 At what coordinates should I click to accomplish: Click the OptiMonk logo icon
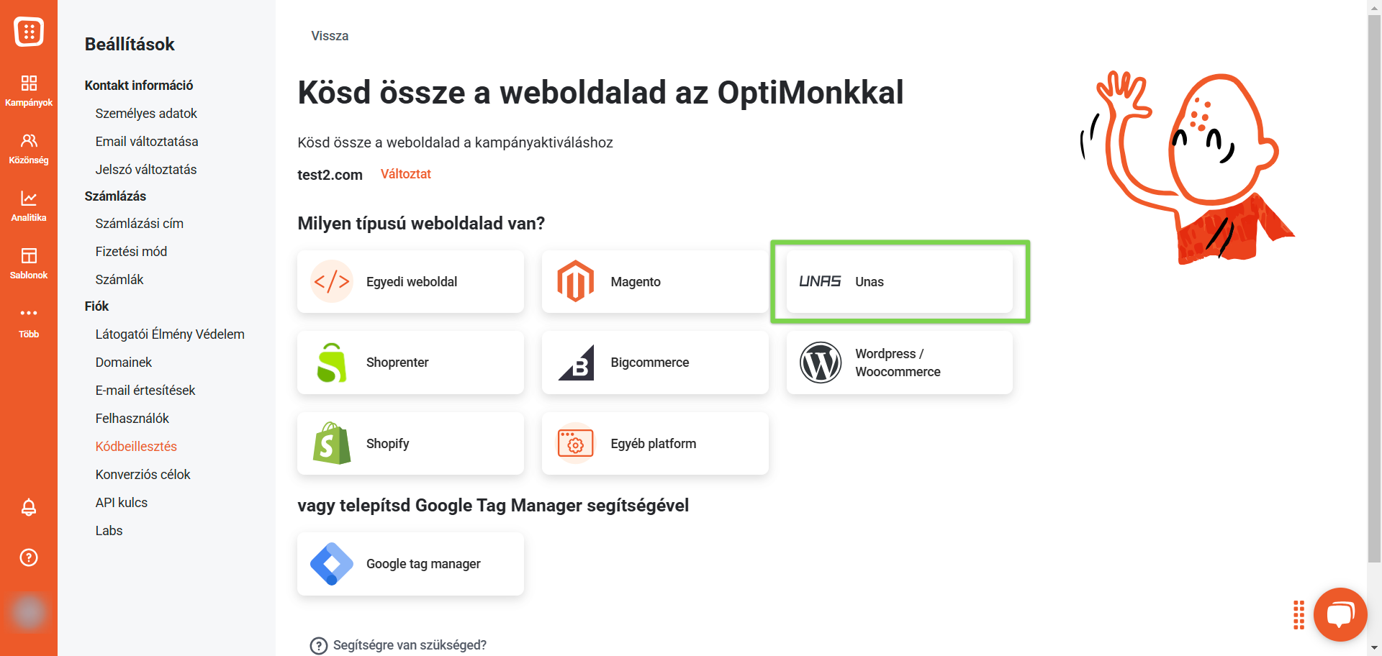point(29,32)
